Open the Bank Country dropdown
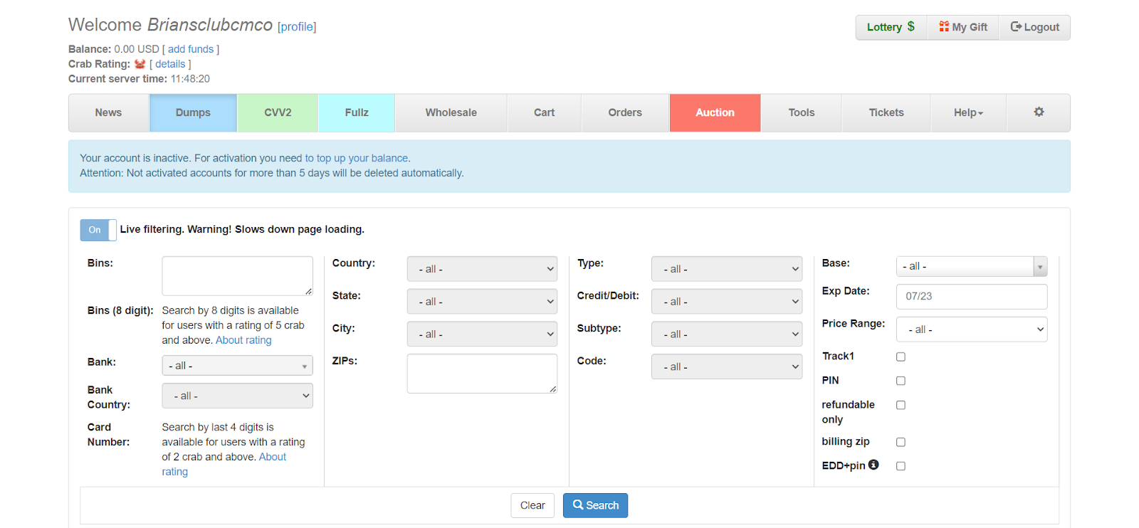 click(237, 396)
